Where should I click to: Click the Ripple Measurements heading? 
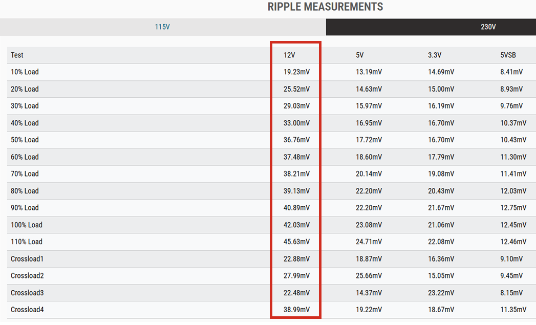click(x=325, y=7)
